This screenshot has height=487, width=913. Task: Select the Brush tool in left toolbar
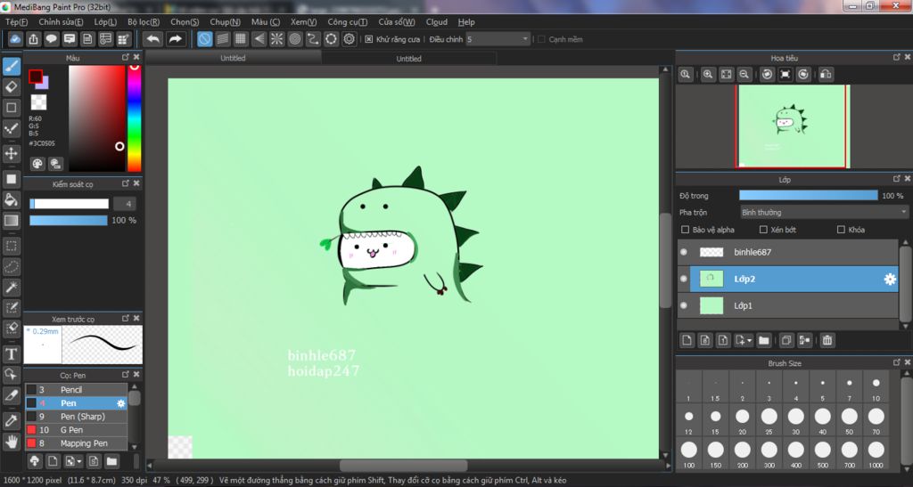coord(11,66)
